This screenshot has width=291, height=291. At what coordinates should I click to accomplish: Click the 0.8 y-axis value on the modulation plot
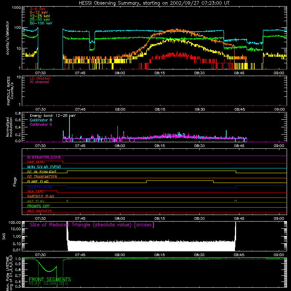pos(18,113)
